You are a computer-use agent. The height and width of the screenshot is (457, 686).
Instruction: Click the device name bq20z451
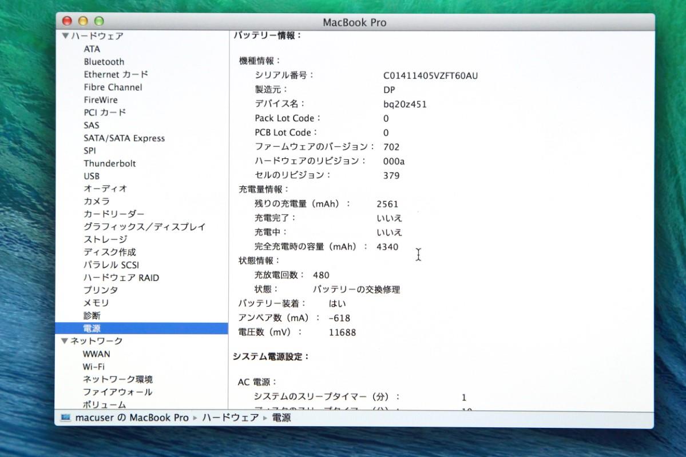[x=405, y=105]
